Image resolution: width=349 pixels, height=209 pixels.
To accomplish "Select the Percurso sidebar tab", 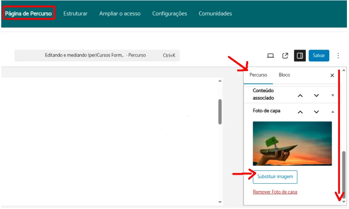I will coord(258,75).
